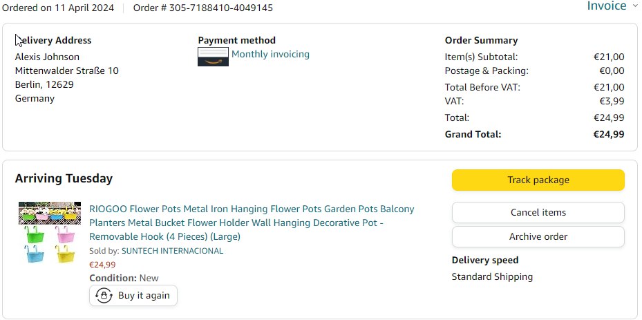The width and height of the screenshot is (642, 320).
Task: Click the top flower pots product photo
Action: click(x=49, y=213)
